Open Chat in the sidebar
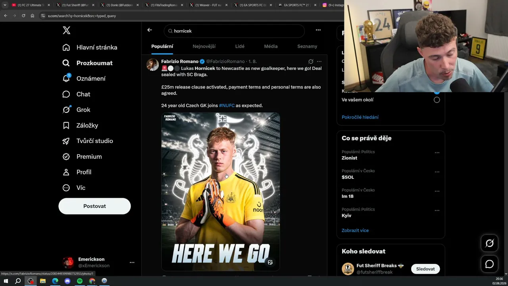 tap(76, 94)
